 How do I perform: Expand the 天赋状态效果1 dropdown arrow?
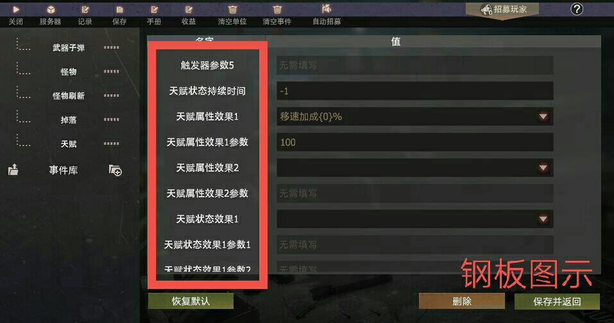pyautogui.click(x=543, y=219)
